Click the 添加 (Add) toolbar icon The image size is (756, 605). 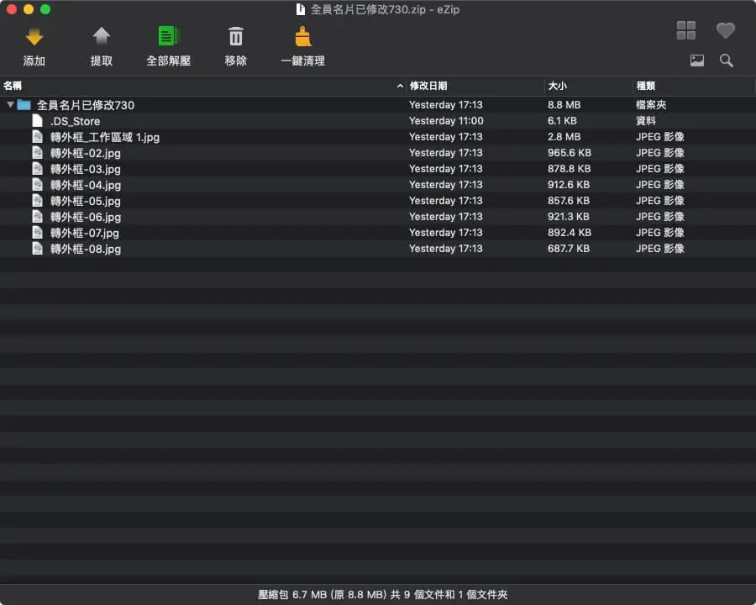34,37
